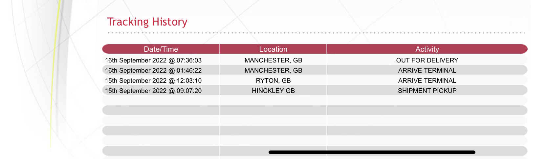Click the first empty row below HINCKLEY

click(x=315, y=100)
